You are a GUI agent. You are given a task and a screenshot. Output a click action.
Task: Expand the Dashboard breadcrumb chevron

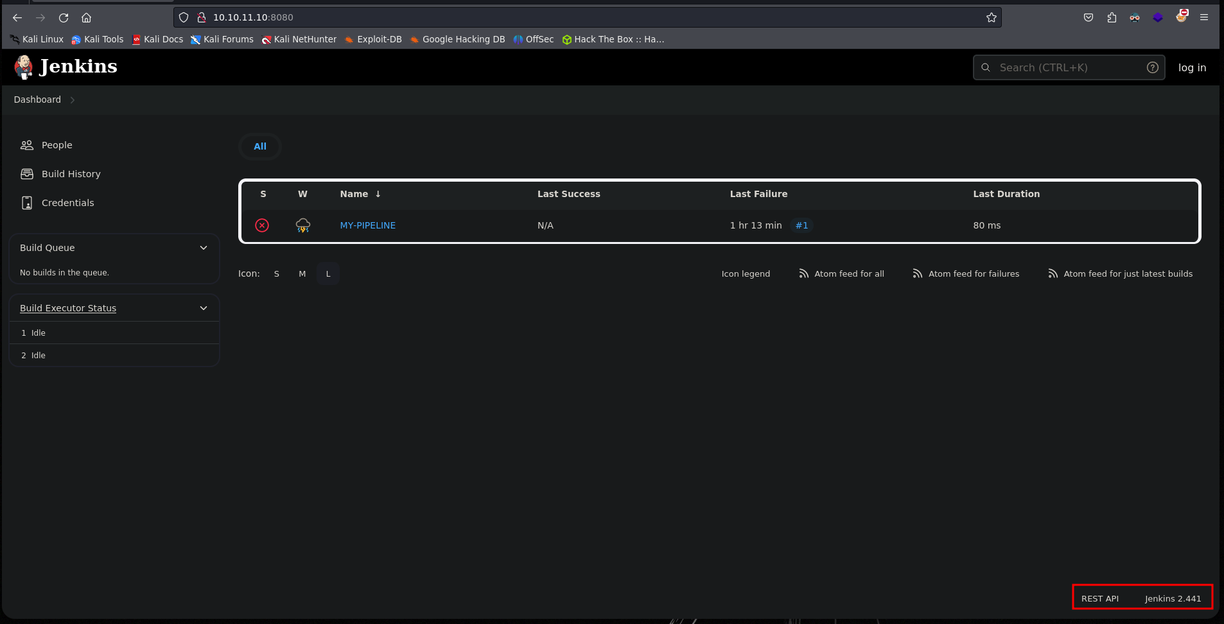click(x=73, y=100)
